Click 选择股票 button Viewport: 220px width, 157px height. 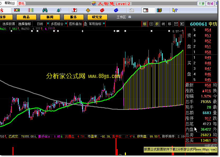9,24
